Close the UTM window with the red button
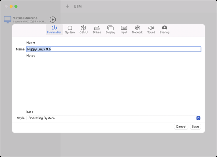This screenshot has height=157, width=217. [7, 7]
